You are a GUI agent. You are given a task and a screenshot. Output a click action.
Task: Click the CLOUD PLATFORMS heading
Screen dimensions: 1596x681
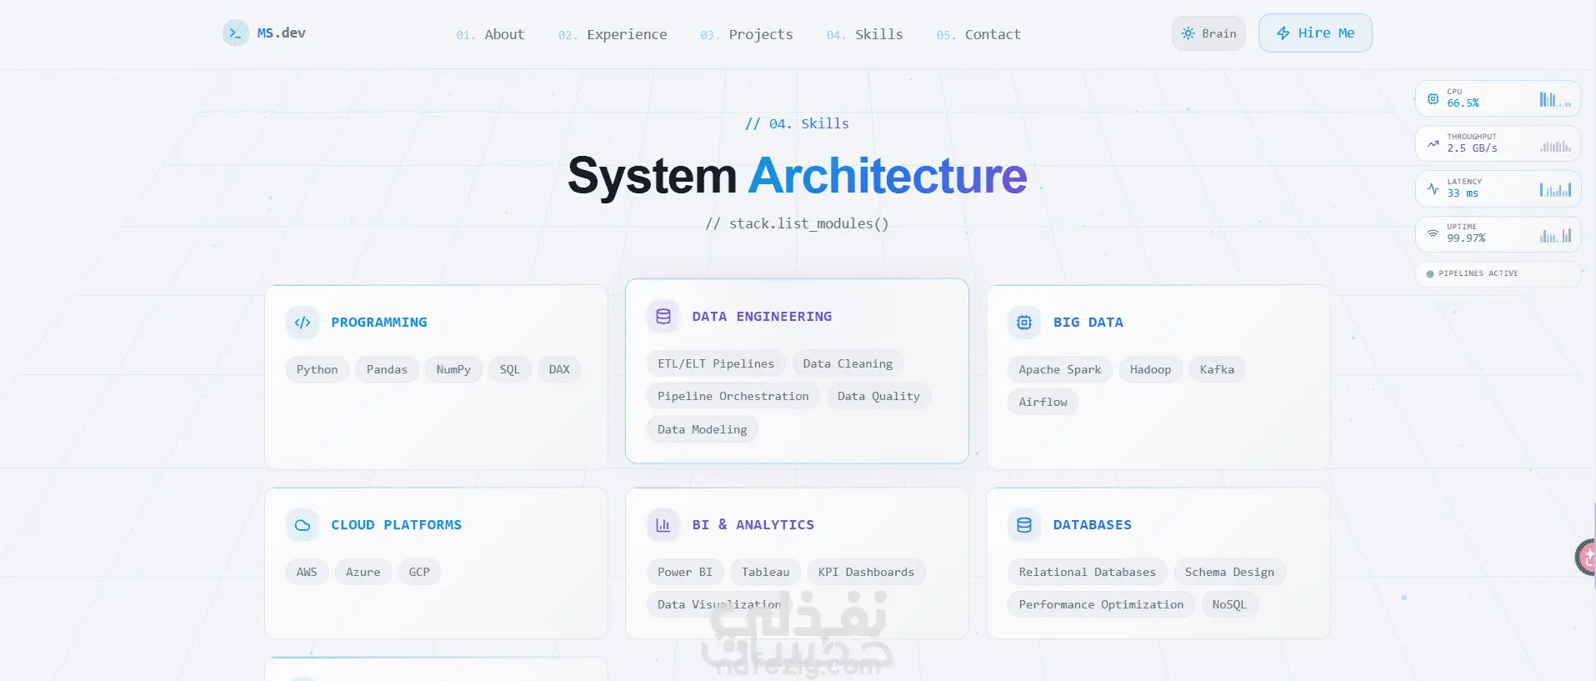[397, 525]
